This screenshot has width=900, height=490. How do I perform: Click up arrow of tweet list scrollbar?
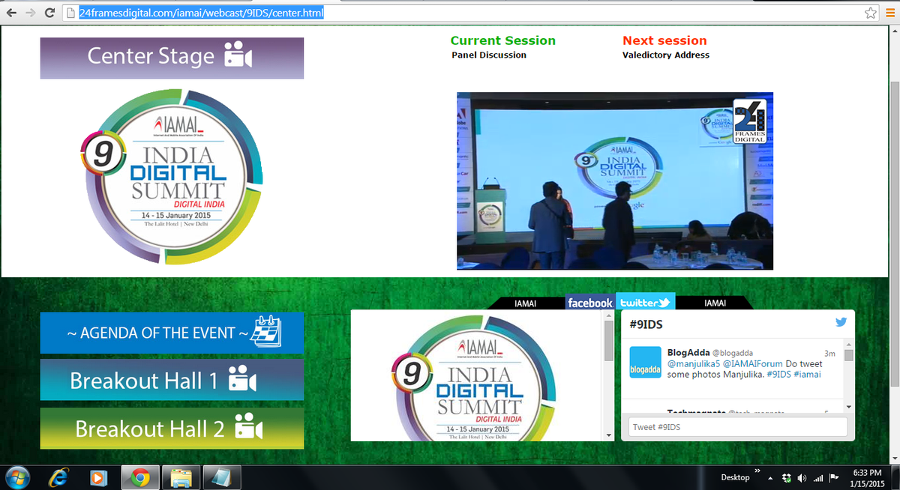point(848,345)
